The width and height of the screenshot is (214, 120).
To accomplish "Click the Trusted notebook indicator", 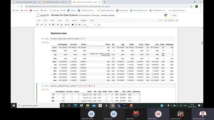I will pyautogui.click(x=160, y=20).
